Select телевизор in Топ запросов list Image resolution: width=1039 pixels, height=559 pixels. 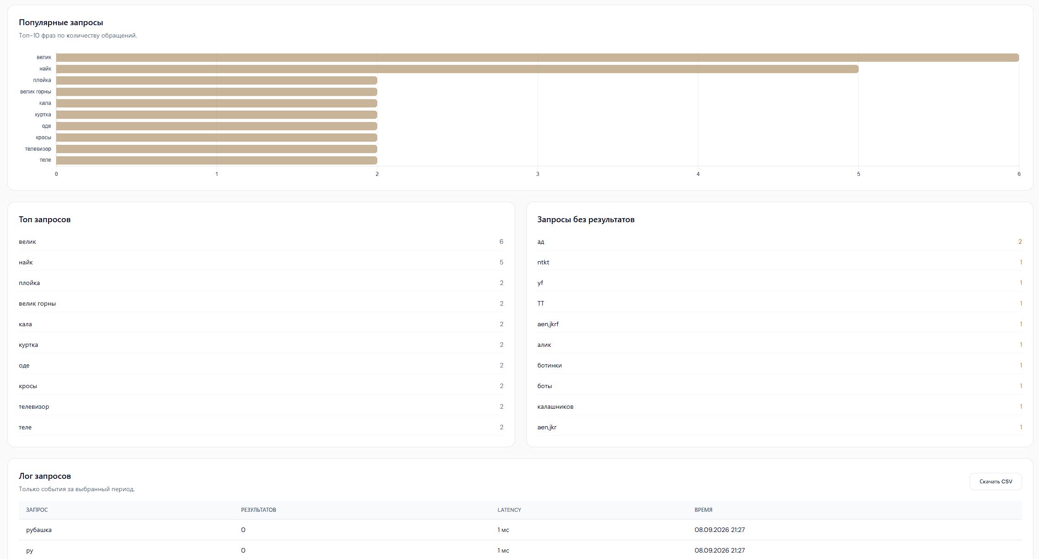pos(261,406)
